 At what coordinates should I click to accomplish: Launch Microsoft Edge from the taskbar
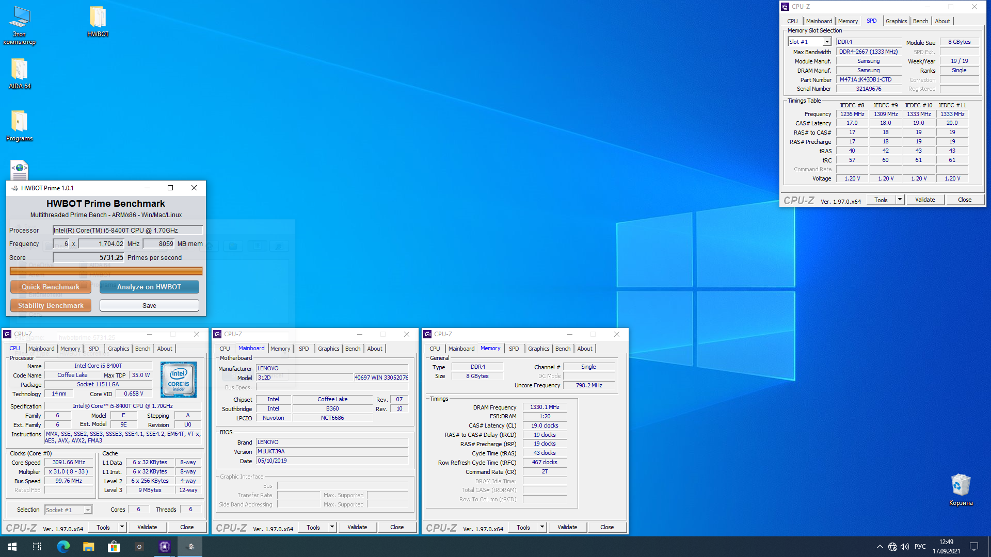63,547
